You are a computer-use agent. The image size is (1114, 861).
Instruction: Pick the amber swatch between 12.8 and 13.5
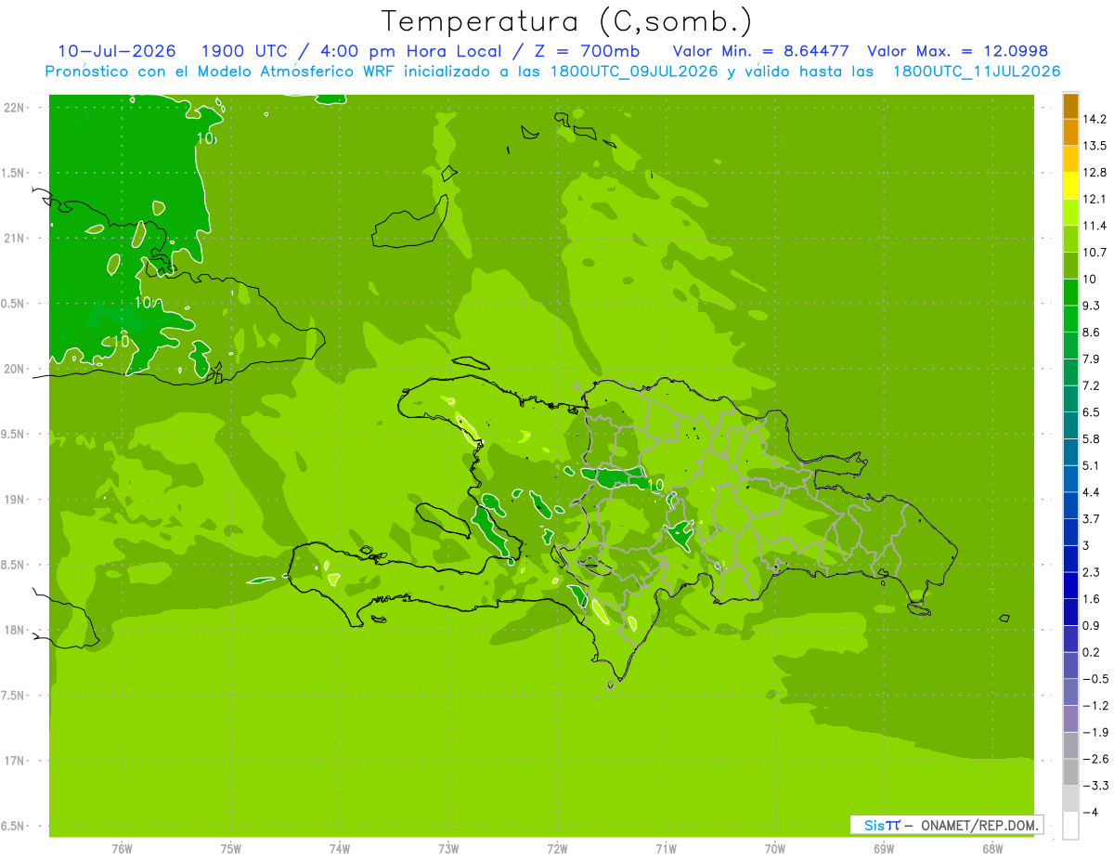pos(1070,159)
